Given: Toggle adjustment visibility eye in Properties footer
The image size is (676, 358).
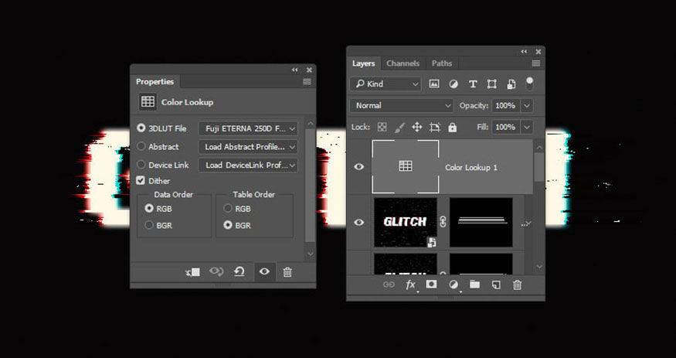Looking at the screenshot, I should [x=264, y=271].
